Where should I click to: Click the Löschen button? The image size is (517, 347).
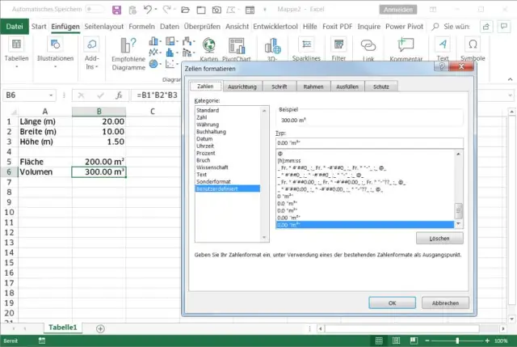pyautogui.click(x=439, y=239)
